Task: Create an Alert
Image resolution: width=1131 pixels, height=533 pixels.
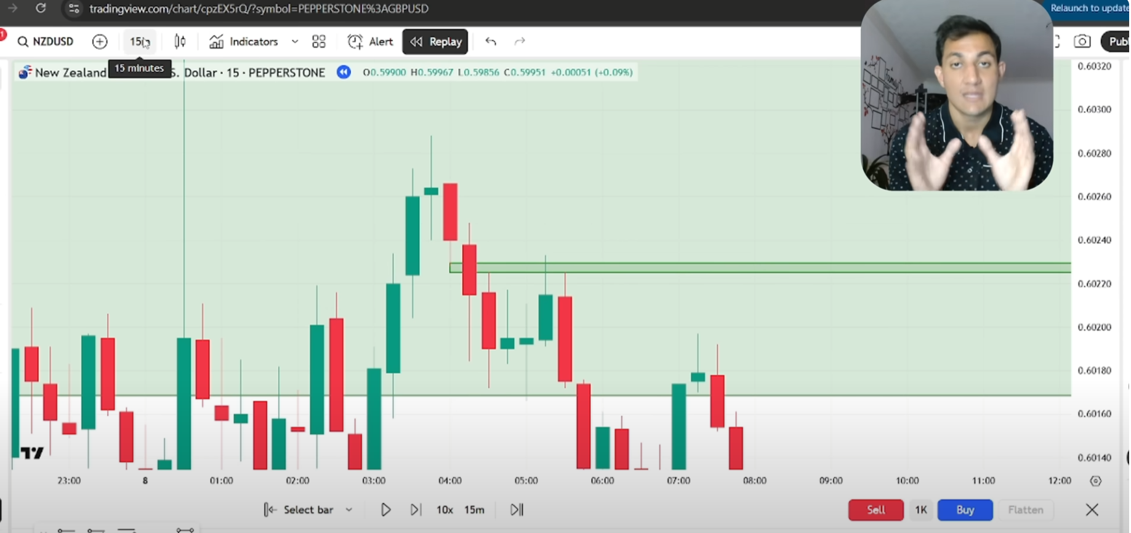Action: click(x=371, y=42)
